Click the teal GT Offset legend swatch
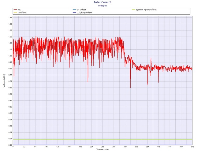Viewport: 205px width, 153px height. [x=74, y=10]
